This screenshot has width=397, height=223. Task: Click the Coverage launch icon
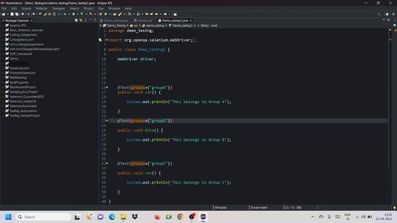(x=82, y=14)
